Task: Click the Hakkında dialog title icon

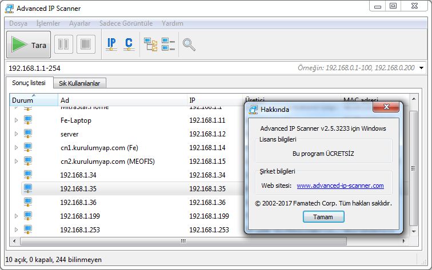Action: tap(253, 109)
